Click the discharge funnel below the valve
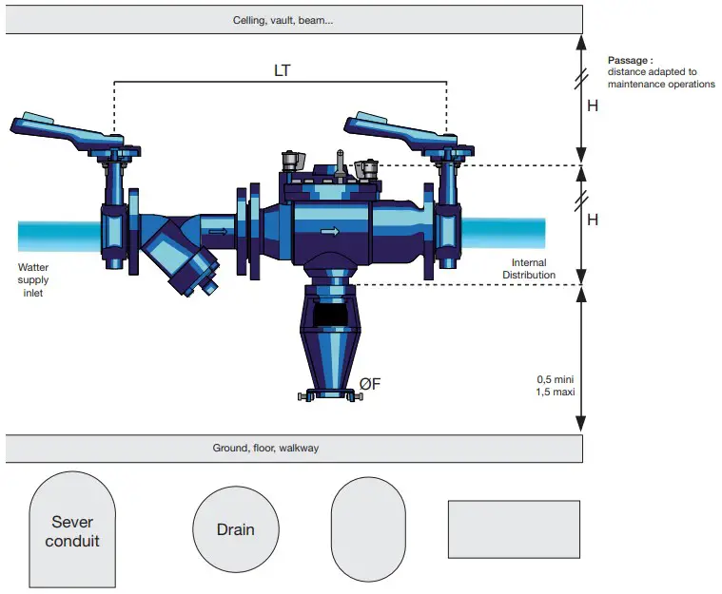The height and width of the screenshot is (594, 722). coord(331,343)
